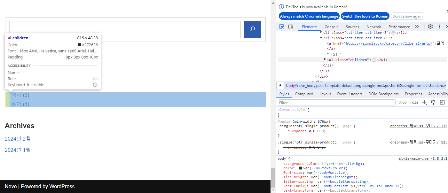This screenshot has height=193, width=448.
Task: Select the Layout subtab
Action: tap(325, 94)
